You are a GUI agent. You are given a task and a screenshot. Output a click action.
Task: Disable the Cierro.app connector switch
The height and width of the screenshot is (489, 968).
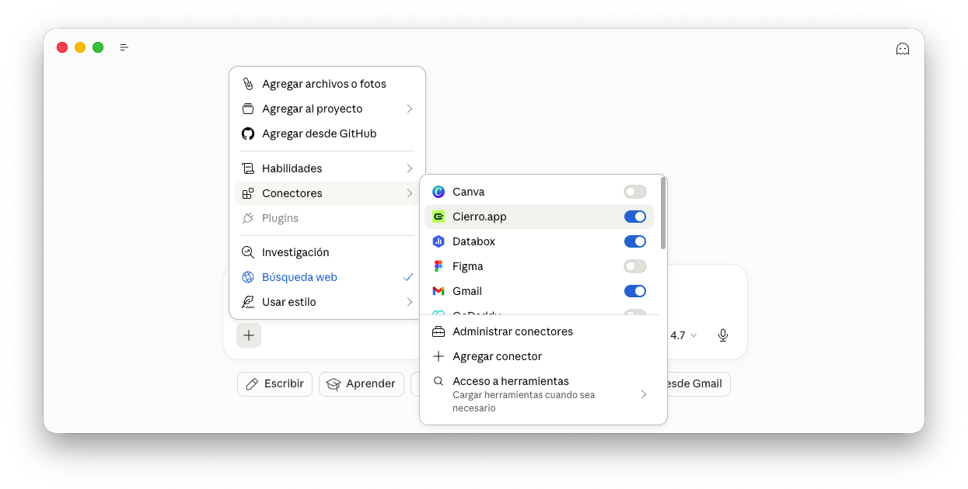click(x=634, y=217)
